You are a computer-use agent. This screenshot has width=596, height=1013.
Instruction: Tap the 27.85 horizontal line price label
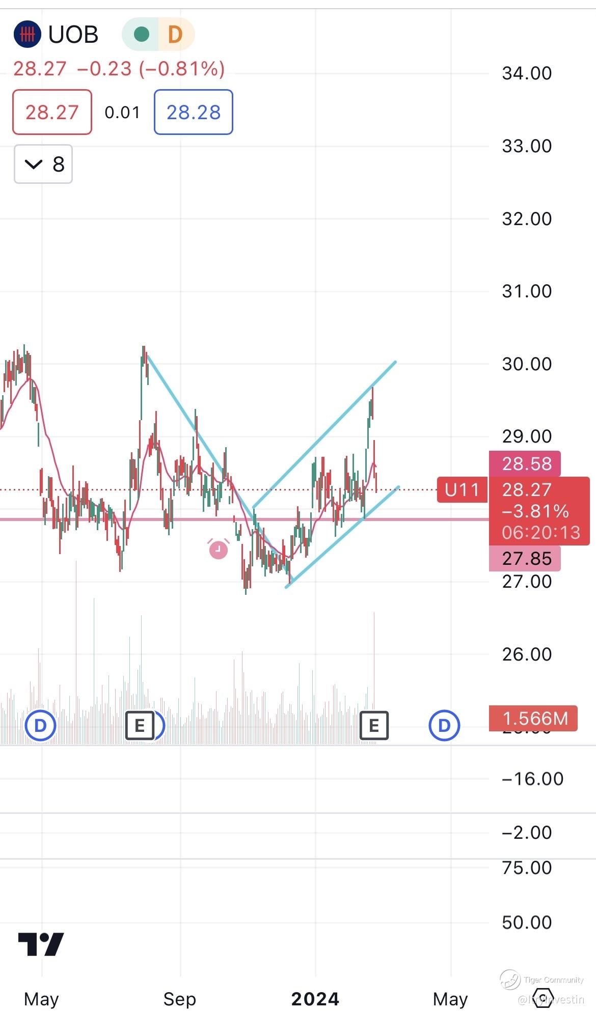[x=525, y=559]
